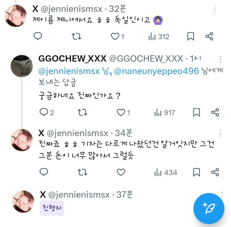Screen dimensions: 231x227
Task: Click the 진행자 label tag
Action: pyautogui.click(x=52, y=208)
